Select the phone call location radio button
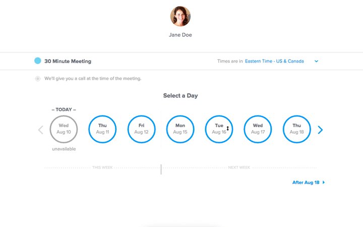 pos(38,79)
